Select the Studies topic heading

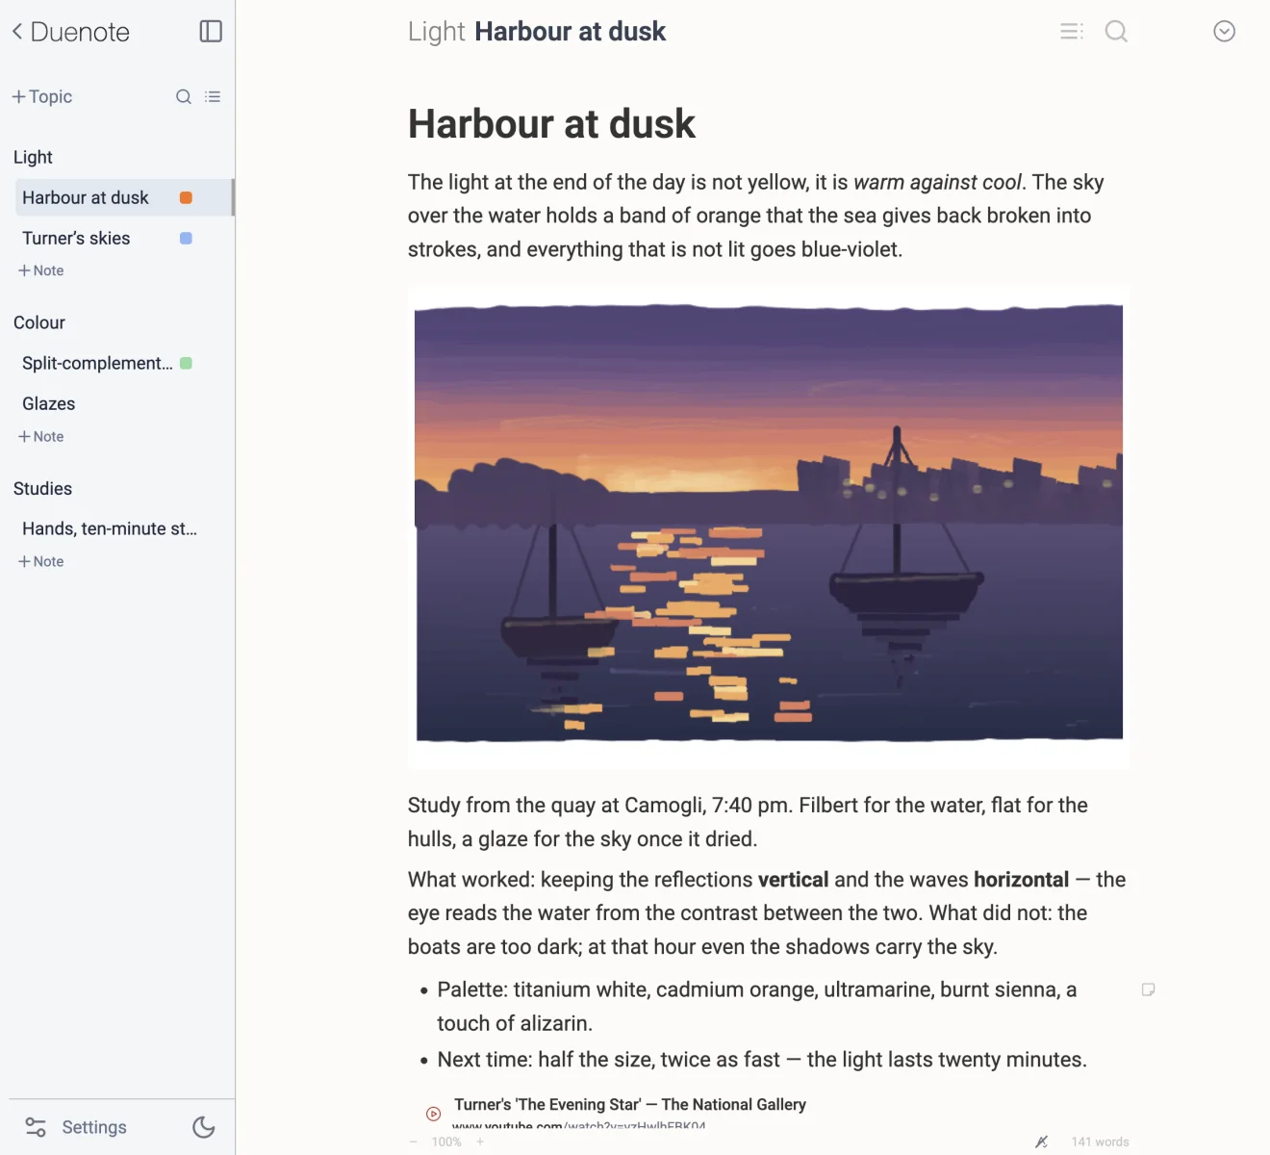(42, 488)
